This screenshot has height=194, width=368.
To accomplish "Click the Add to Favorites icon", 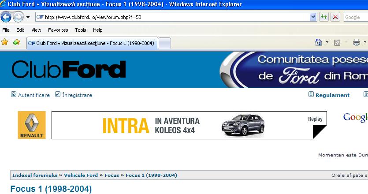I will [x=16, y=42].
